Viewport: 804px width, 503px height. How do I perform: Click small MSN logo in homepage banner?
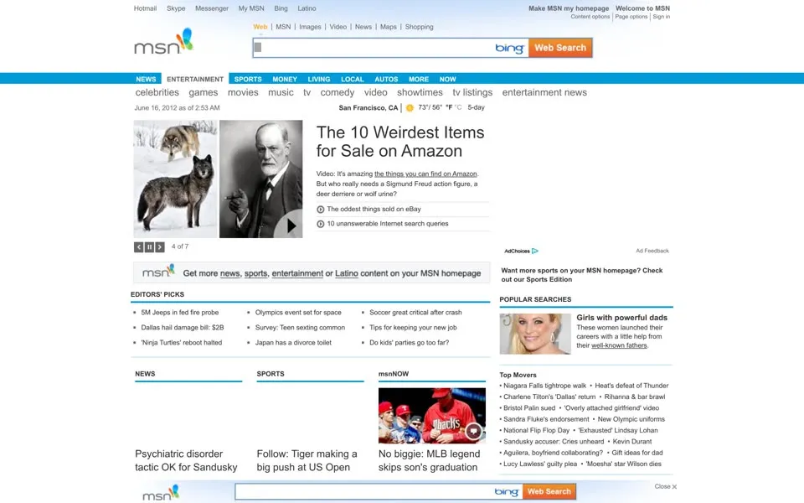(158, 271)
